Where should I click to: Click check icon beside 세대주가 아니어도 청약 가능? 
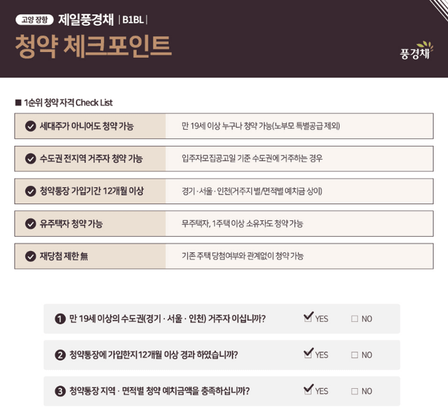[x=30, y=126]
